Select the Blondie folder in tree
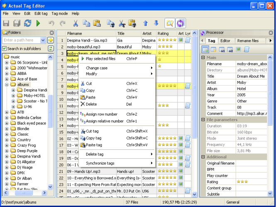276x207 pixels. (23, 129)
